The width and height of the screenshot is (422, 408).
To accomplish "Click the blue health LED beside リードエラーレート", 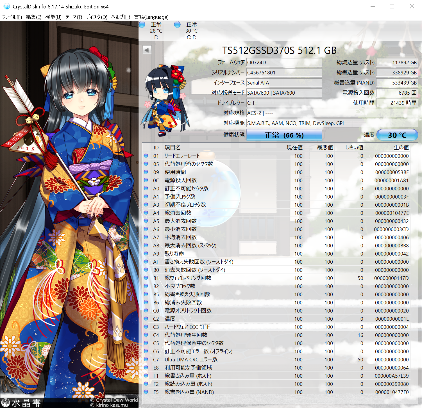I will pos(146,156).
